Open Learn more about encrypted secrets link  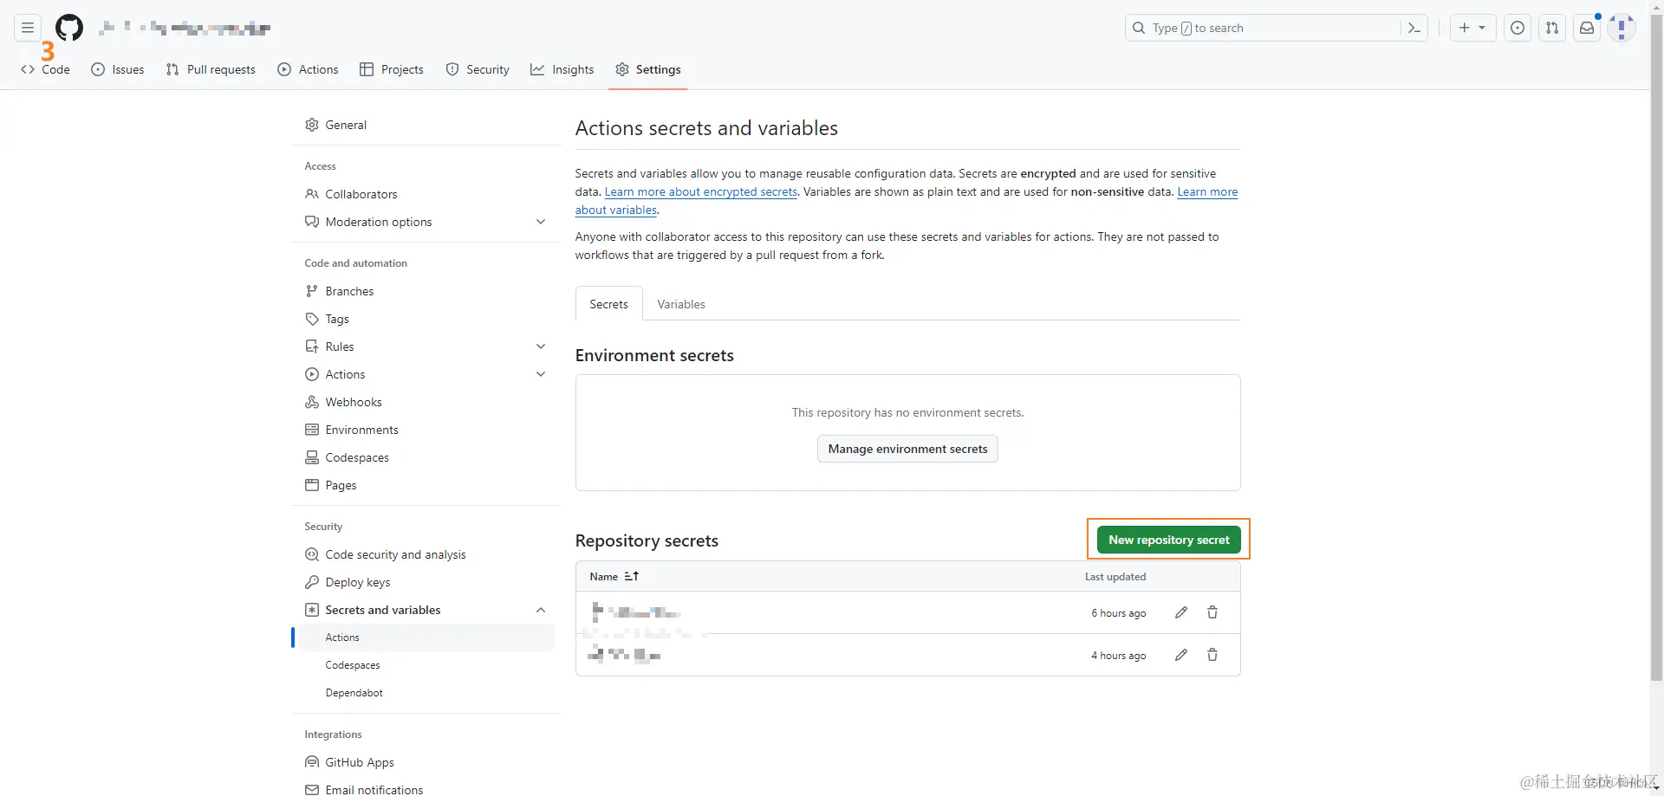coord(701,191)
